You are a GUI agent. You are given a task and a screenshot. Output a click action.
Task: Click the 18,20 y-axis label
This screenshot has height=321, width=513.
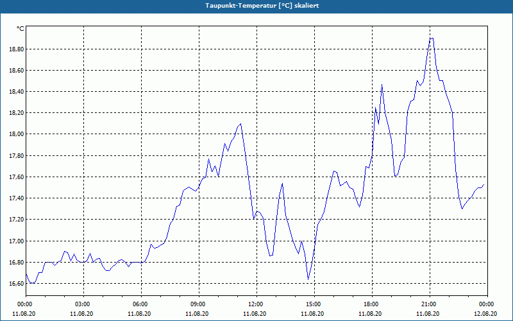tap(15, 113)
